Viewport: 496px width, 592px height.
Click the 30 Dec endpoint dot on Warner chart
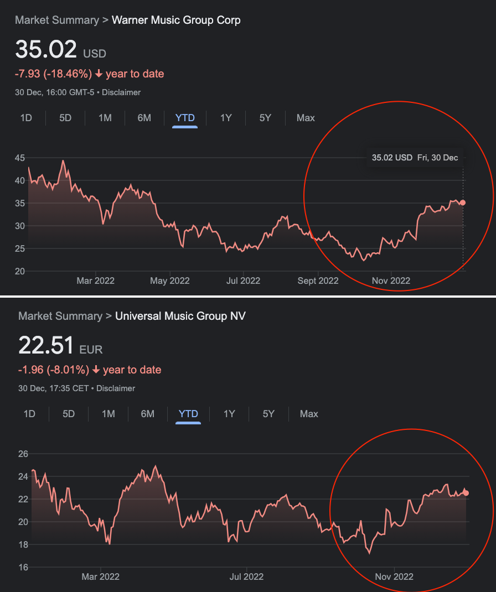(463, 203)
